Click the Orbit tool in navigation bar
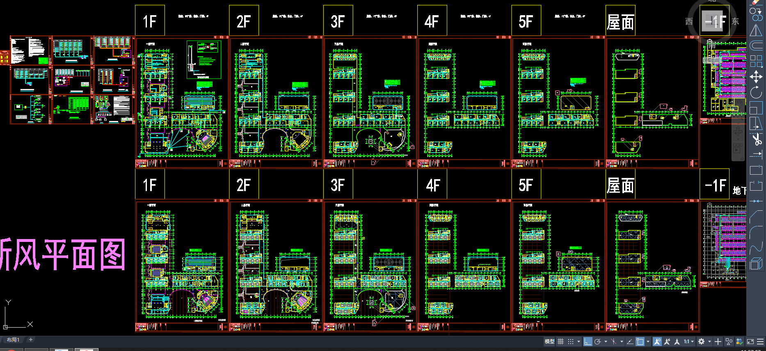The height and width of the screenshot is (351, 766). tap(738, 132)
